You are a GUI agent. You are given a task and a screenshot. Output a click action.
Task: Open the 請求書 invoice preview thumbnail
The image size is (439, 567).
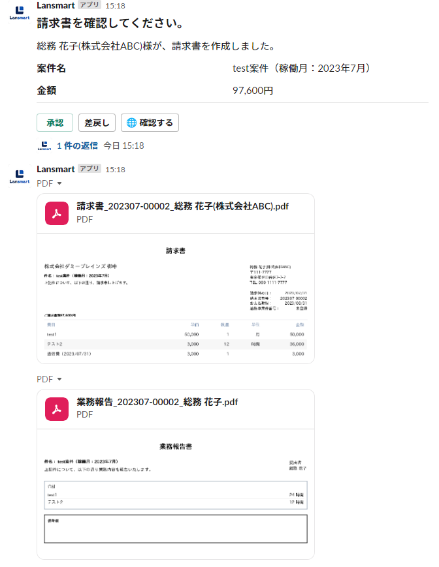176,299
